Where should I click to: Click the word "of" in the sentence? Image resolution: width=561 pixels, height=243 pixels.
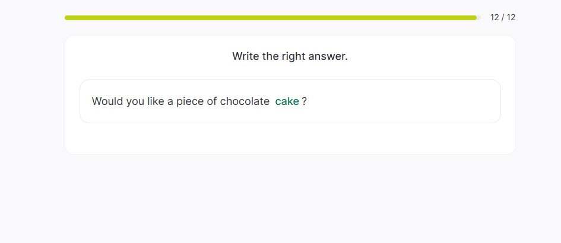click(x=212, y=101)
